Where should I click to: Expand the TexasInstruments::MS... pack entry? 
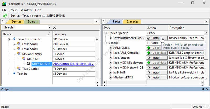point(110,38)
